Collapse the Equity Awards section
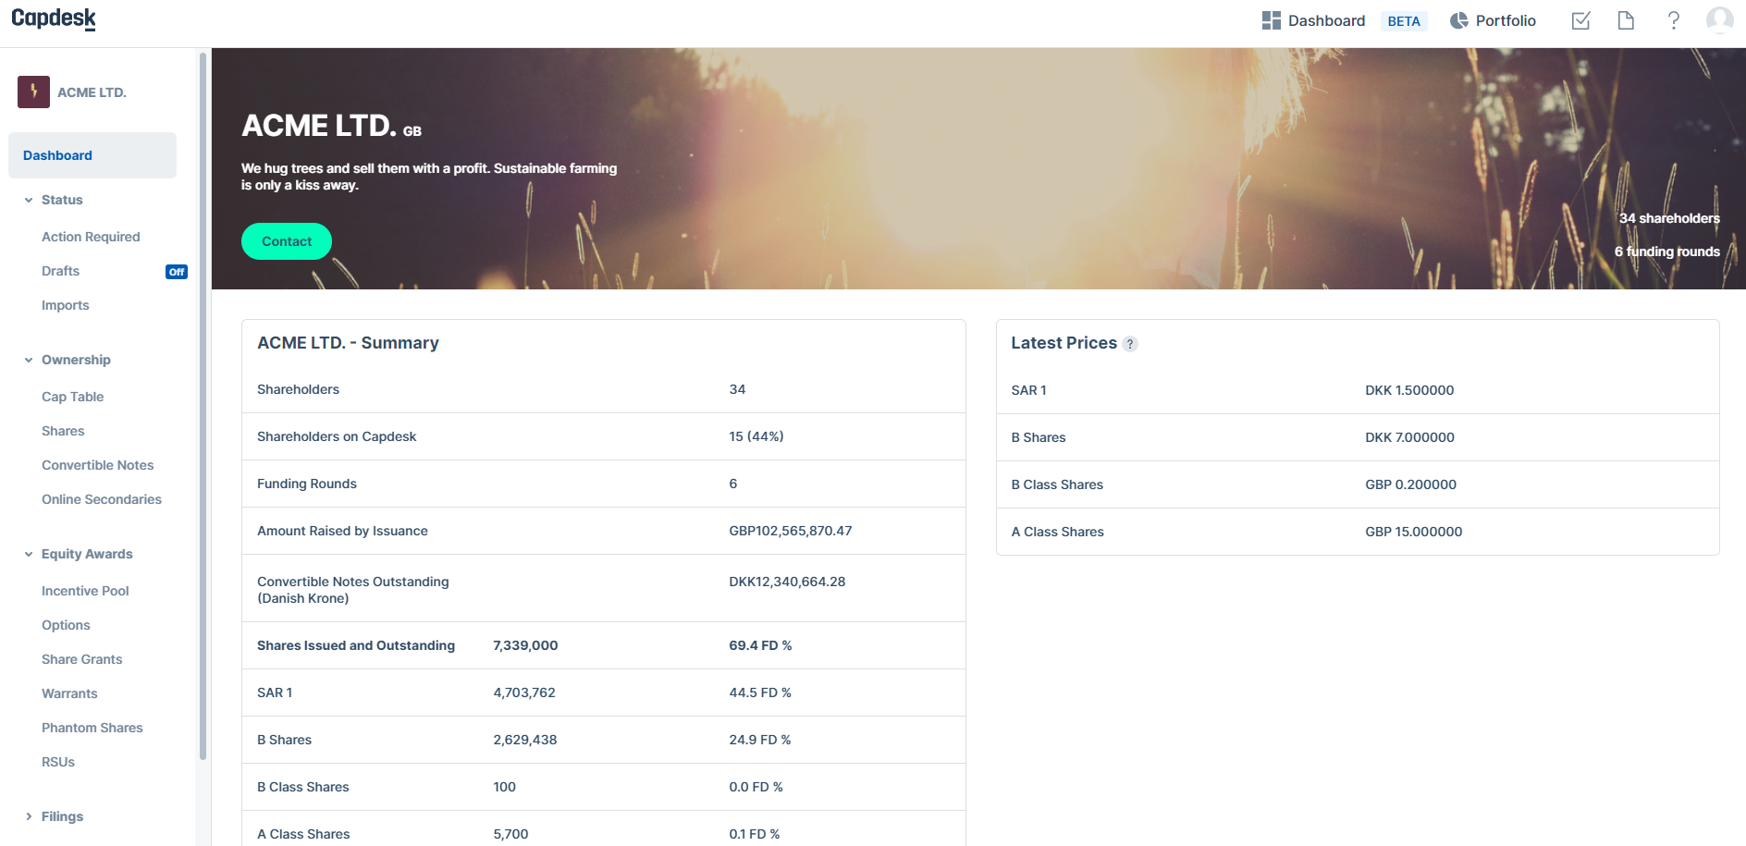Screen dimensions: 1746x846 click(27, 554)
